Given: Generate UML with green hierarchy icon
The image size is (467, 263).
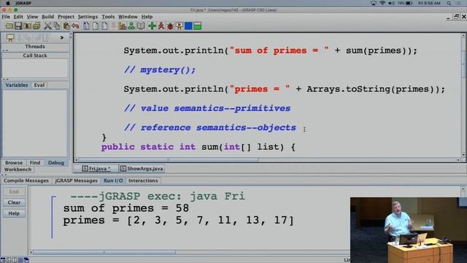Looking at the screenshot, I should 131,26.
